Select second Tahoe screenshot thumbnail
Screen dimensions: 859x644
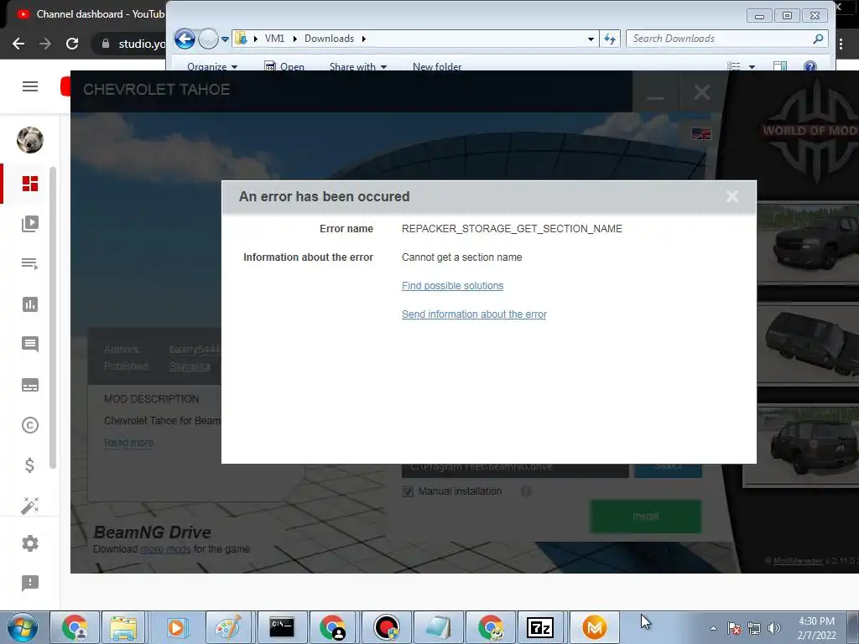coord(808,345)
